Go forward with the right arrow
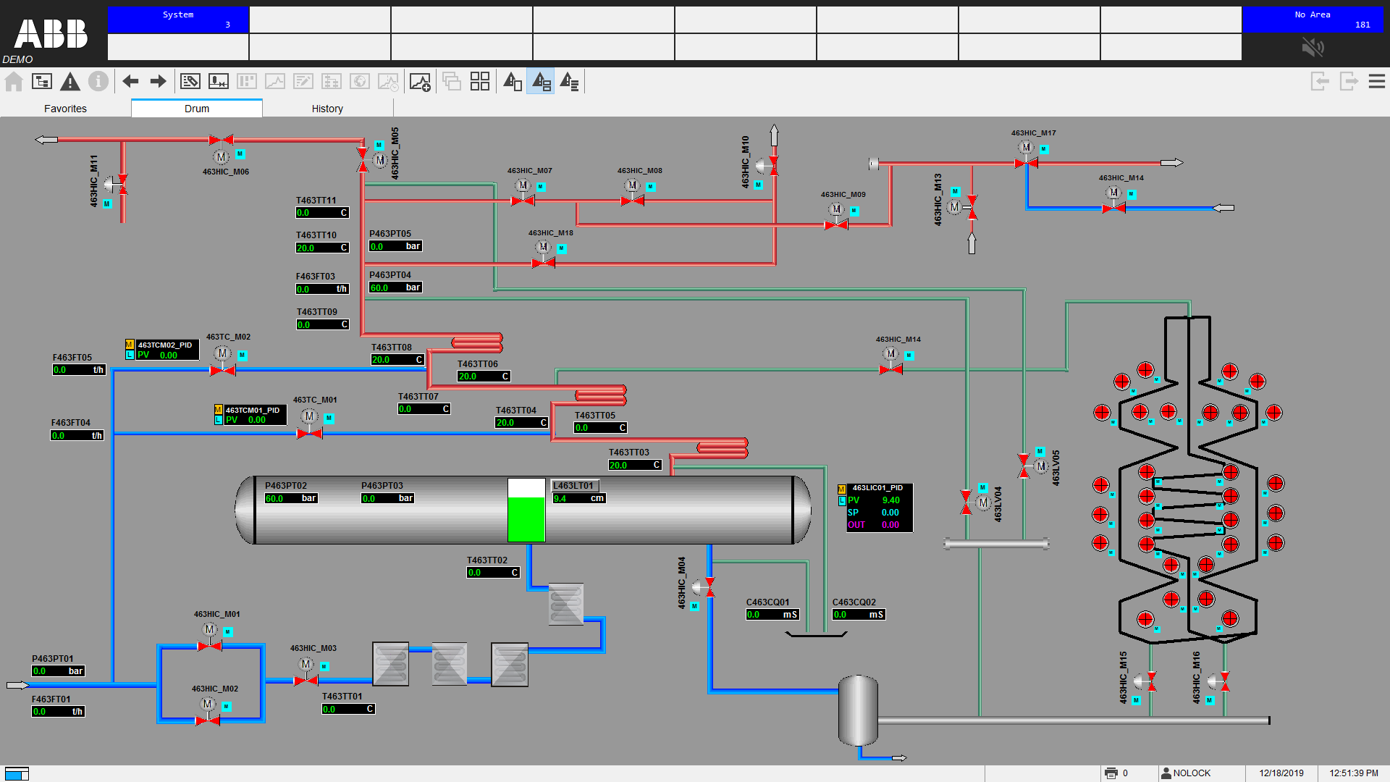This screenshot has height=782, width=1390. click(158, 82)
